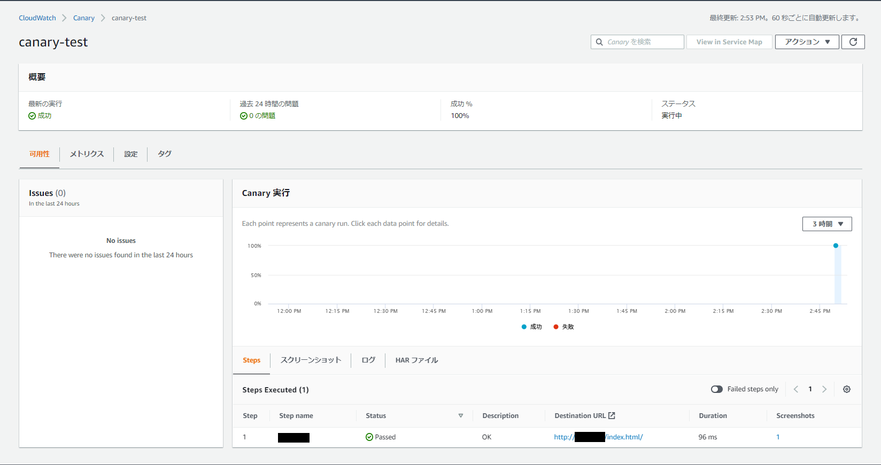Image resolution: width=881 pixels, height=465 pixels.
Task: Click the Destination URL external link icon
Action: (x=612, y=415)
